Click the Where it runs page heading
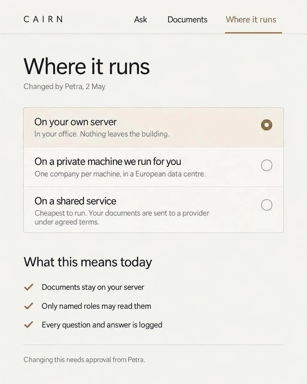Viewport: 307px width, 384px height. click(87, 66)
